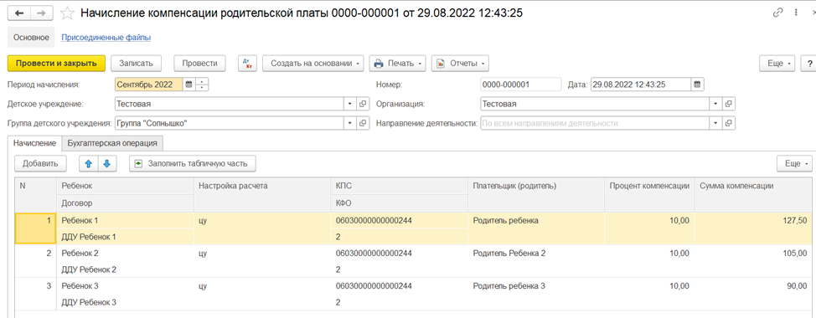Viewport: 816px width, 318px height.
Task: Add document to favorites with star
Action: [x=67, y=13]
